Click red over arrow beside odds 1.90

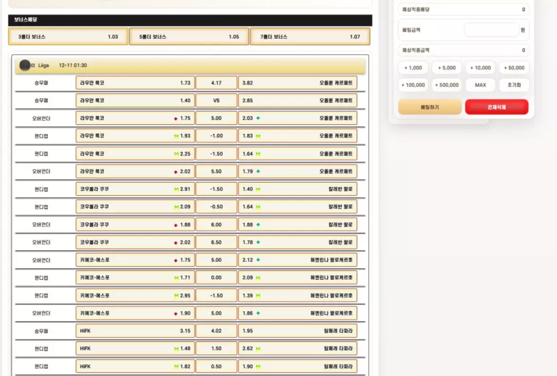tap(176, 313)
